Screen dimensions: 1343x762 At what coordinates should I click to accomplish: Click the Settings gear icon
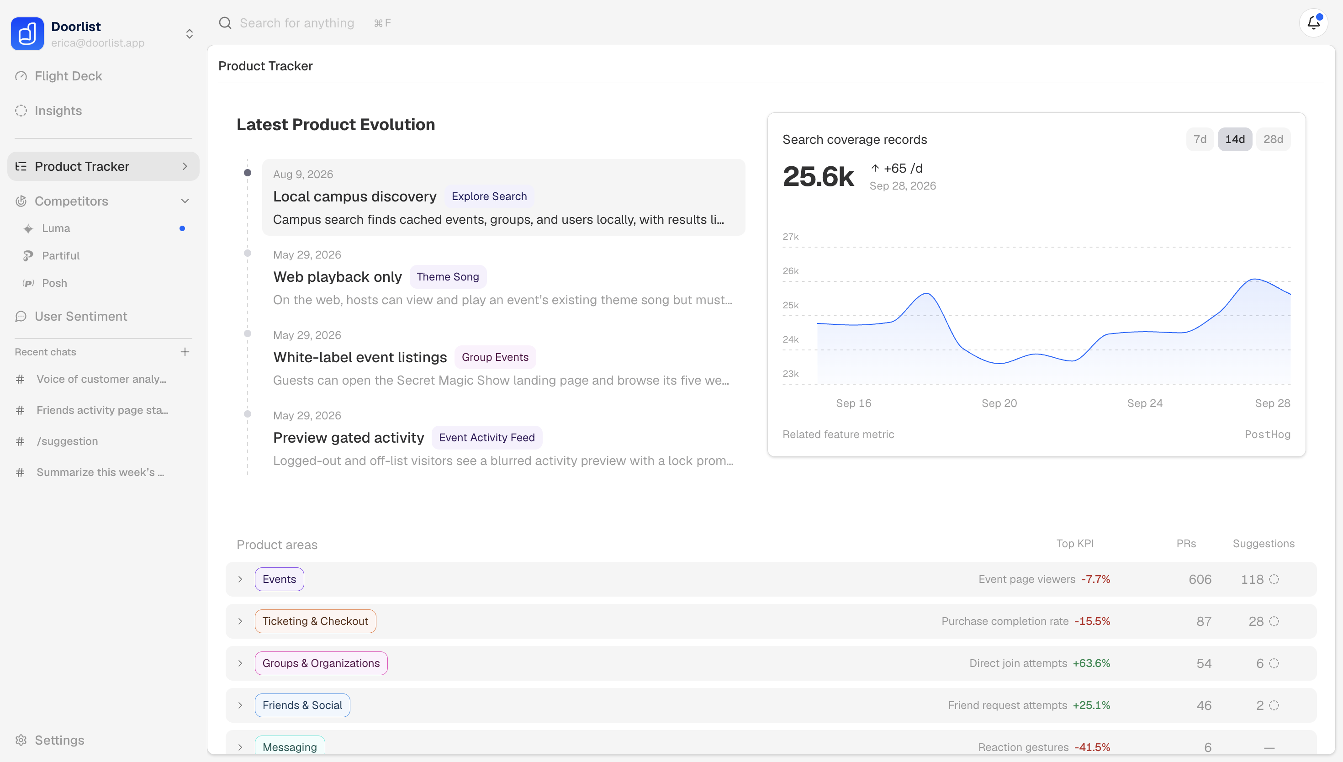21,740
